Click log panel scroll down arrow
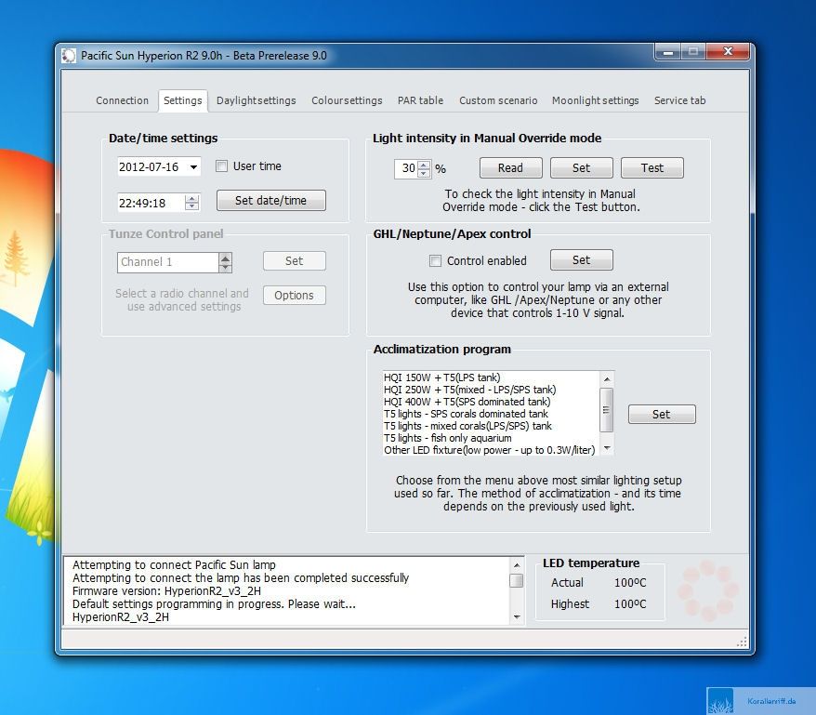The height and width of the screenshot is (715, 816). pyautogui.click(x=516, y=616)
